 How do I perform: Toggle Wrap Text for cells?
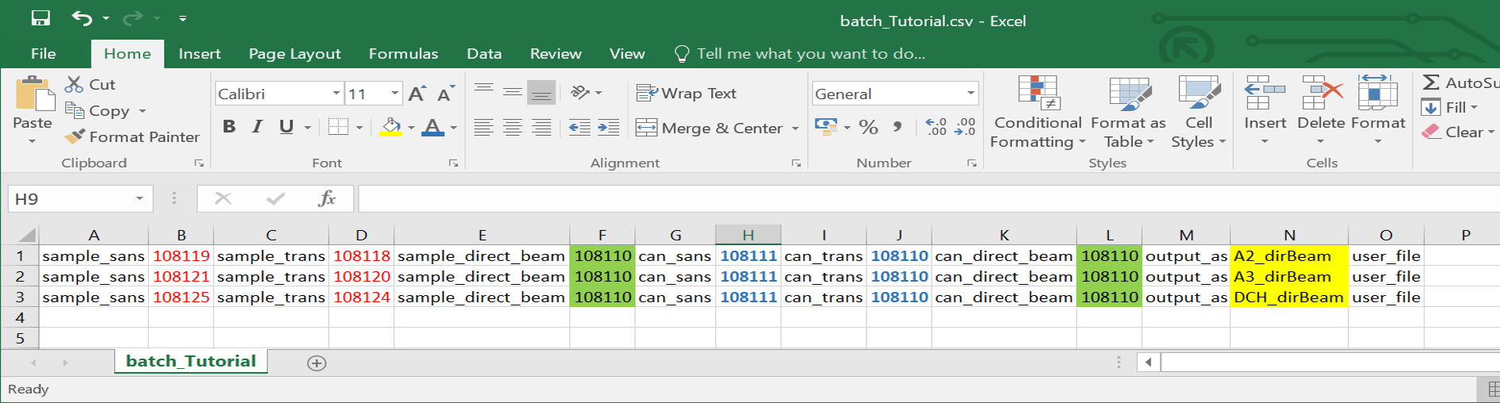click(687, 94)
